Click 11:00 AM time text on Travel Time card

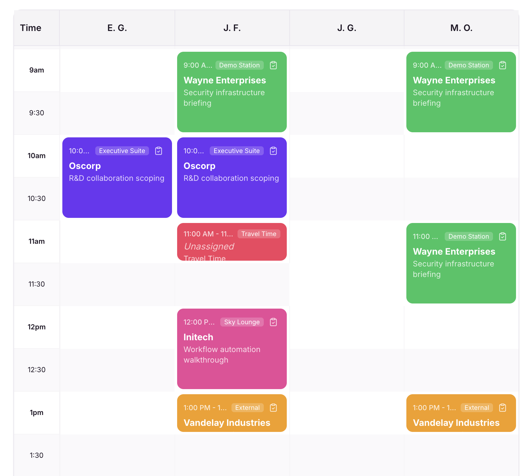click(x=208, y=234)
